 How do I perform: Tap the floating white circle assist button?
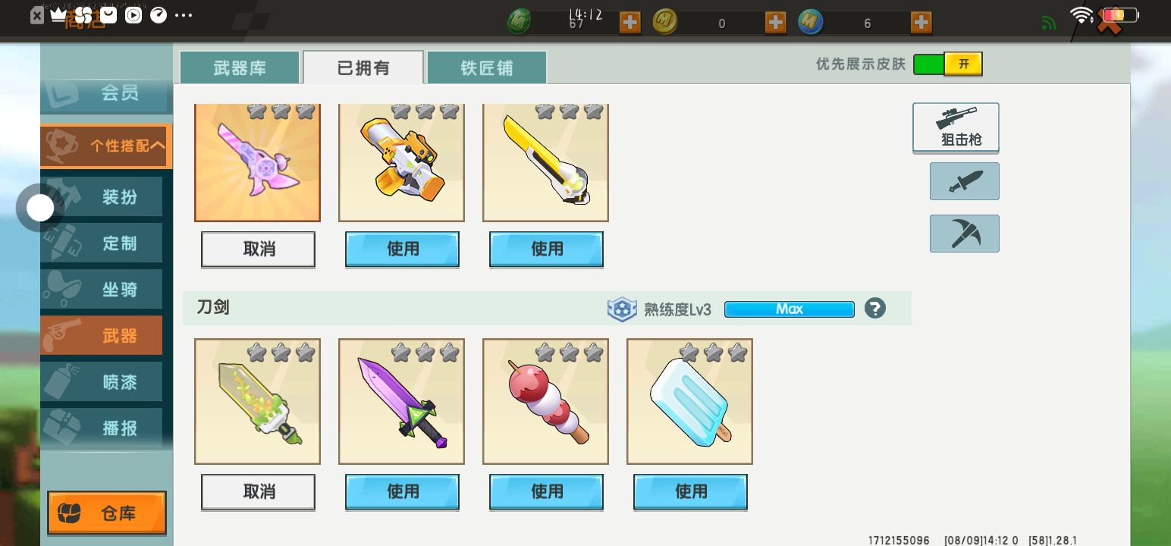[x=40, y=208]
